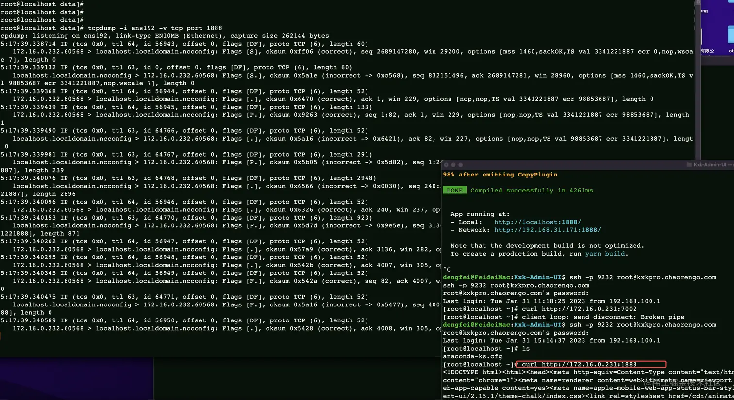Viewport: 734px width, 400px height.
Task: Click the 'anaconda-ks.cfg' file name
Action: (472, 356)
